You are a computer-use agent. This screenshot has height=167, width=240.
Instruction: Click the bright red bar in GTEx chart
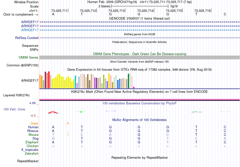click(49, 80)
